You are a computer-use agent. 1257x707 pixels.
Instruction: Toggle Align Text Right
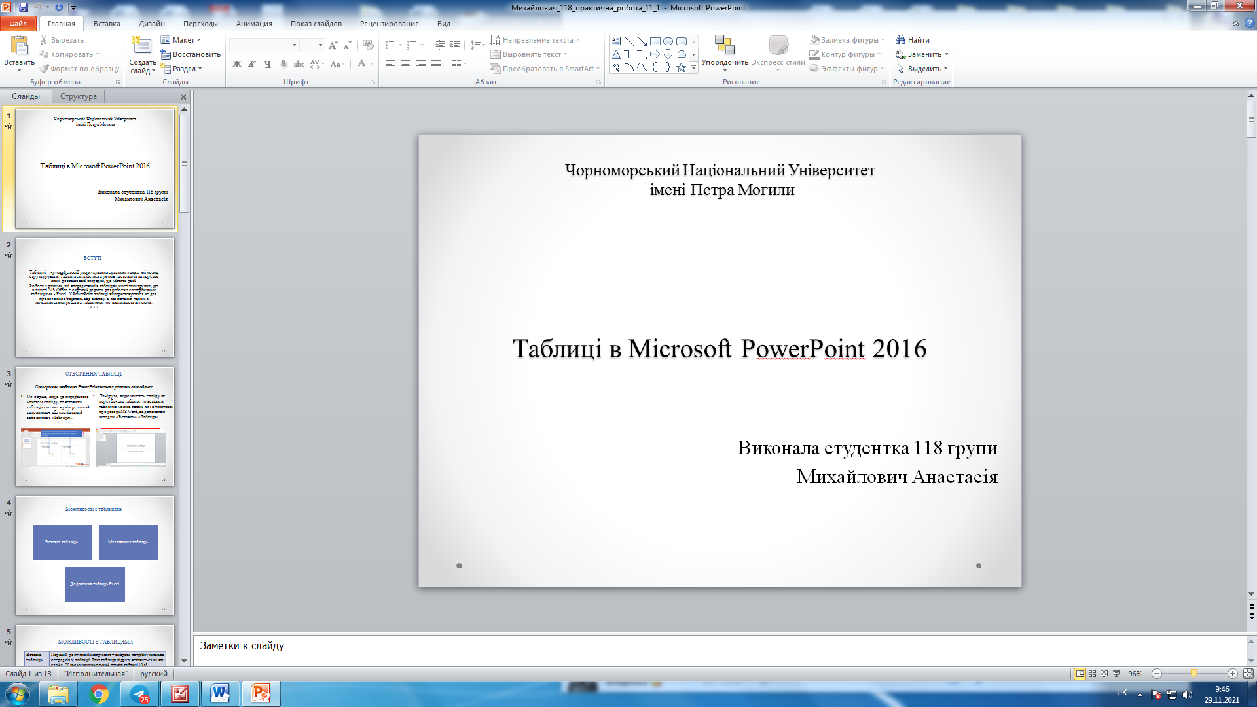[x=421, y=63]
